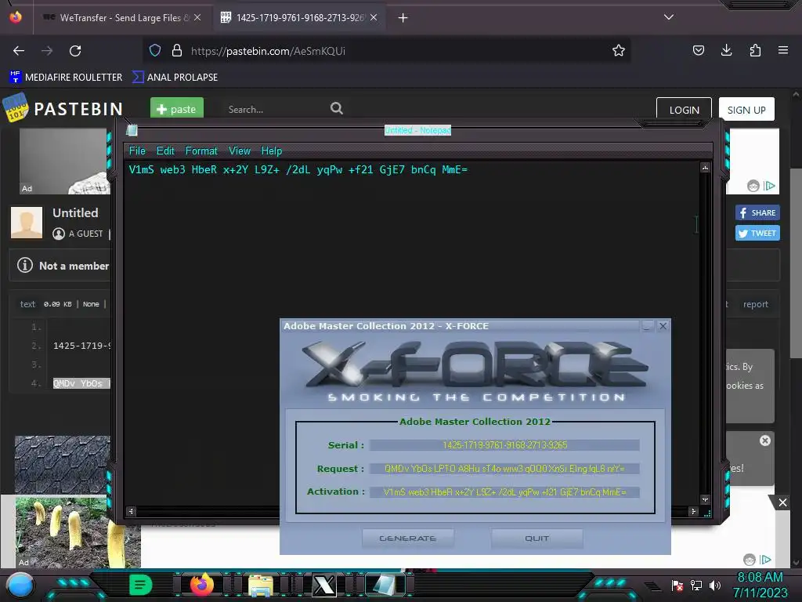Screen dimensions: 802x602
Task: Click the green paste button
Action: [x=177, y=109]
